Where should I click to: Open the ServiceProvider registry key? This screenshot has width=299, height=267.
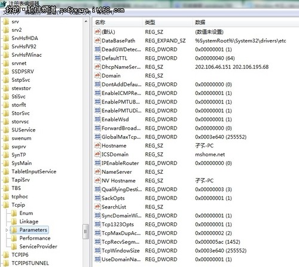38,247
